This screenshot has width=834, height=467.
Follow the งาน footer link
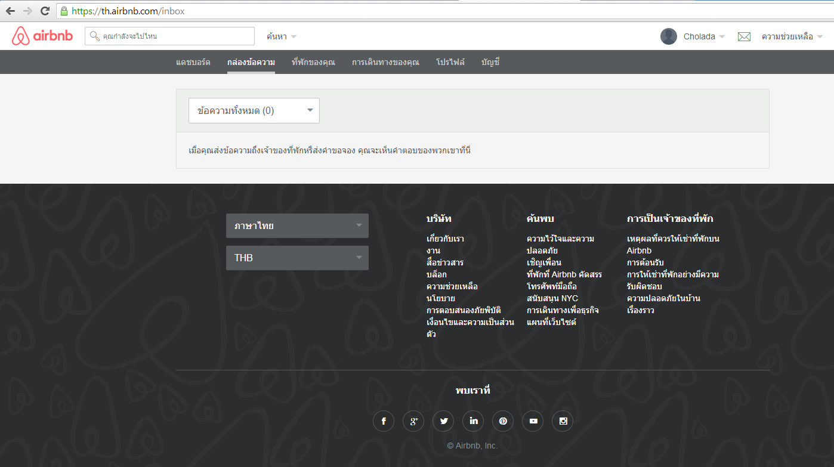433,251
